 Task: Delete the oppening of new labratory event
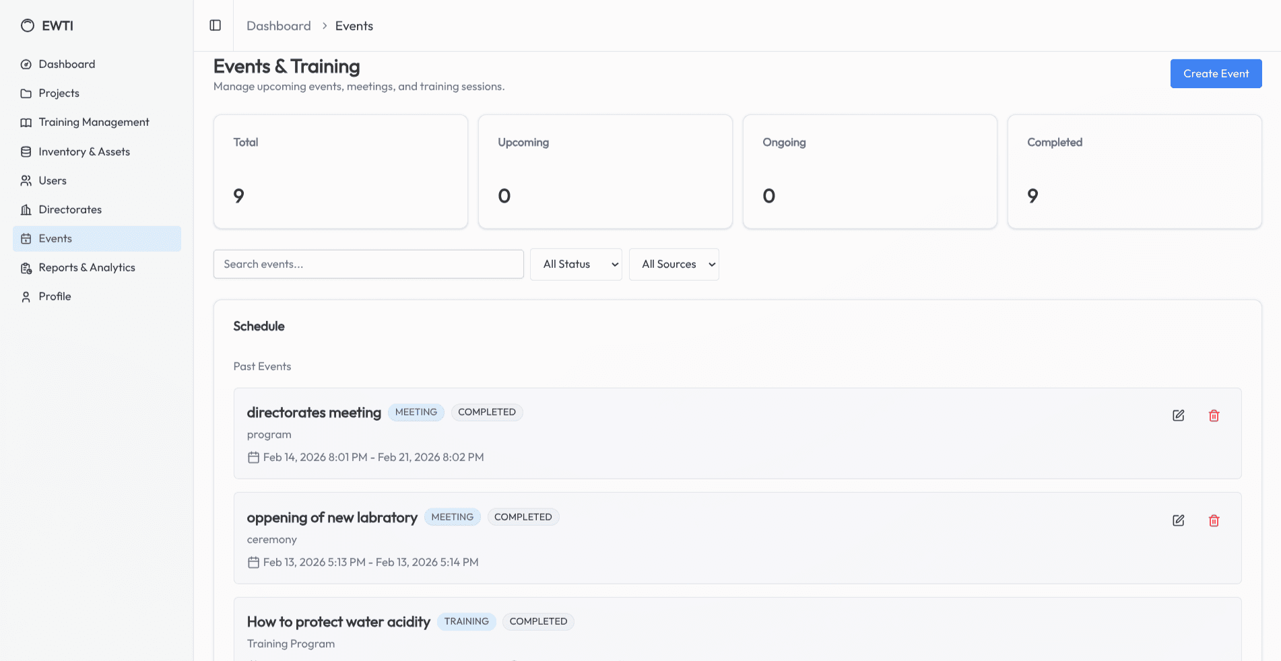tap(1214, 520)
